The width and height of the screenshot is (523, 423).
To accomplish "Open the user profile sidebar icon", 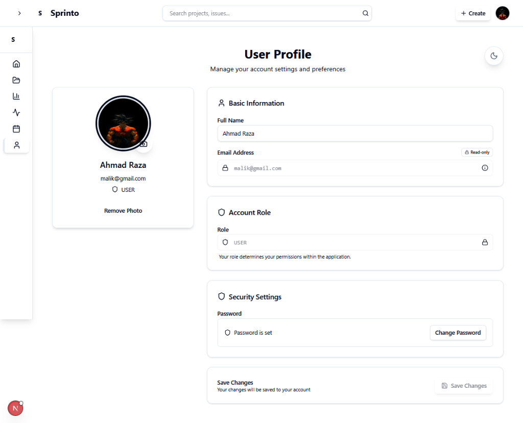I will tap(16, 145).
